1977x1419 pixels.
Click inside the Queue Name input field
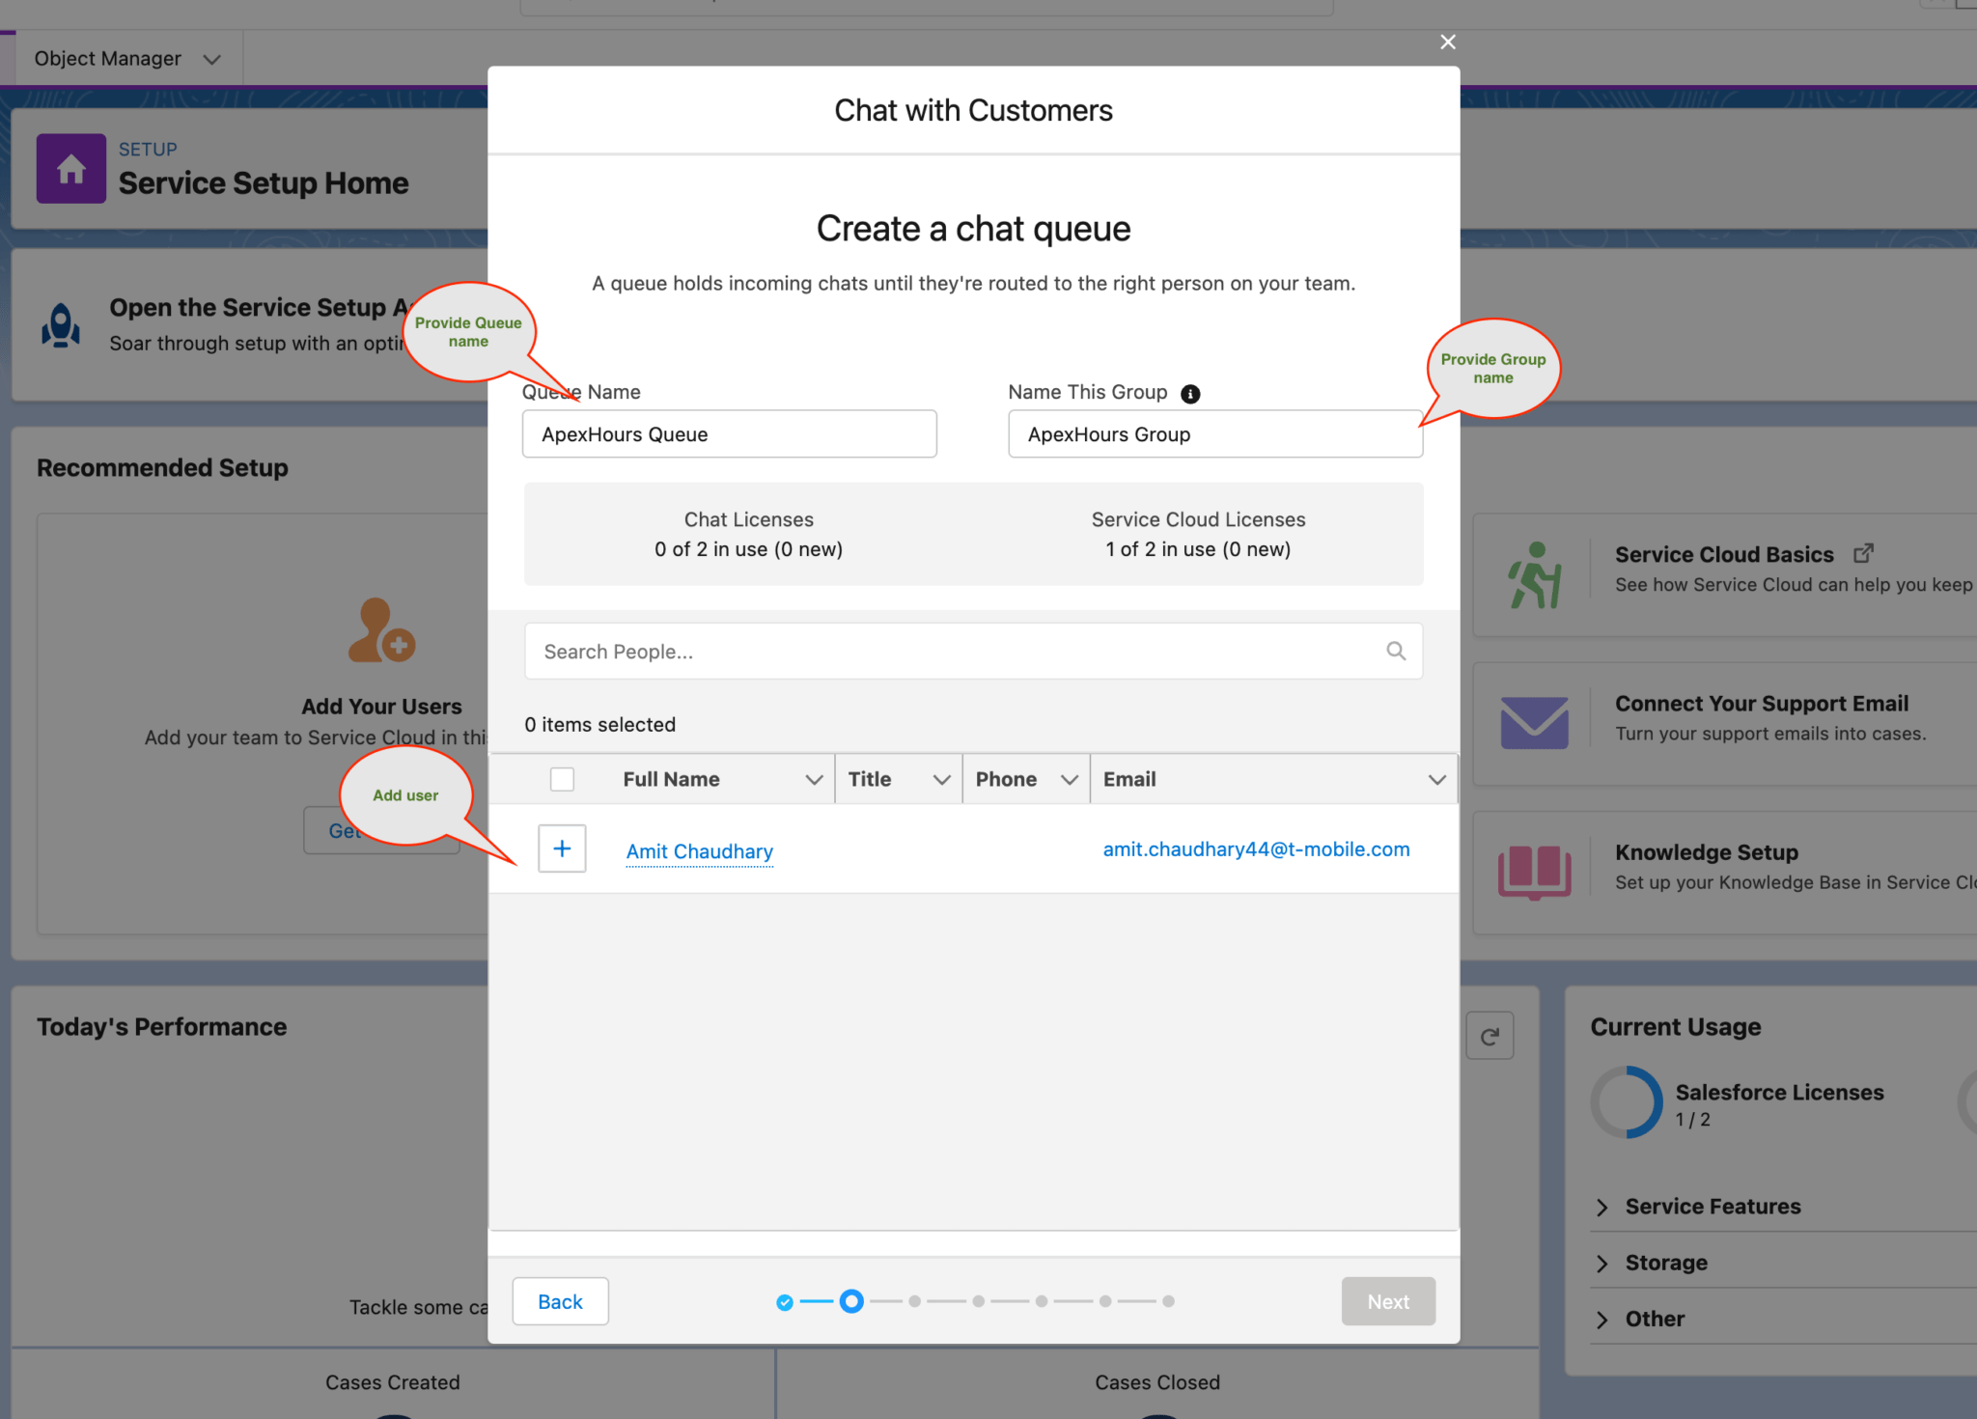729,434
